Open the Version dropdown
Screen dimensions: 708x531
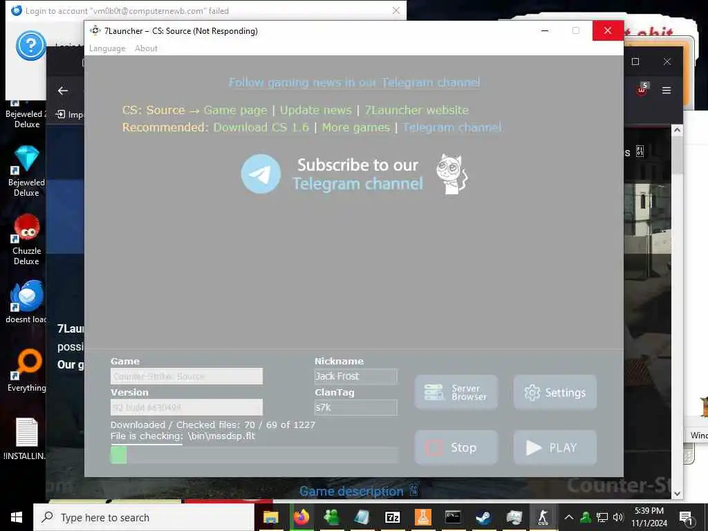coord(187,407)
